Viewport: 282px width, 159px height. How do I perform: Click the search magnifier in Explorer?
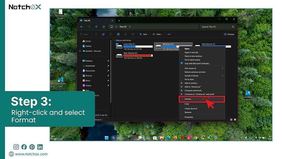[233, 27]
